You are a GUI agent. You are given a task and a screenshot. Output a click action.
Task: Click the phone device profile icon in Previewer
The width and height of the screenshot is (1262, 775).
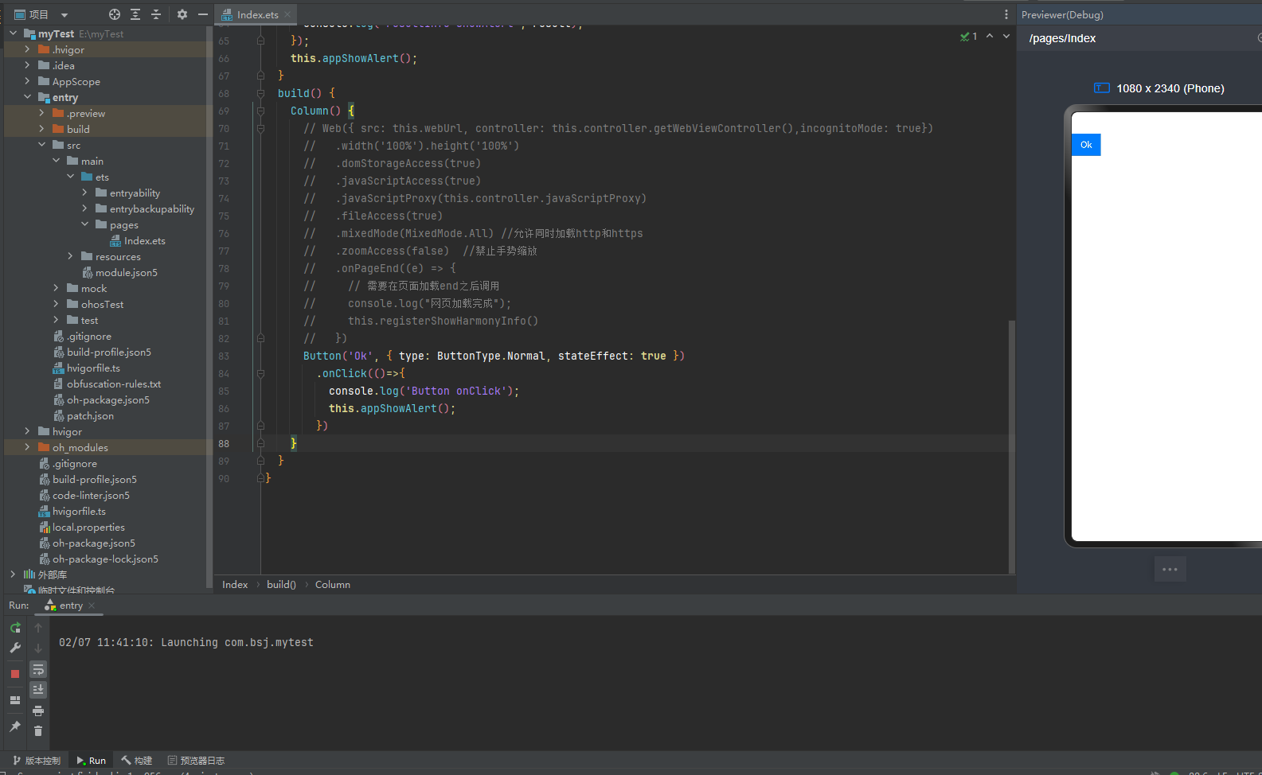coord(1102,88)
